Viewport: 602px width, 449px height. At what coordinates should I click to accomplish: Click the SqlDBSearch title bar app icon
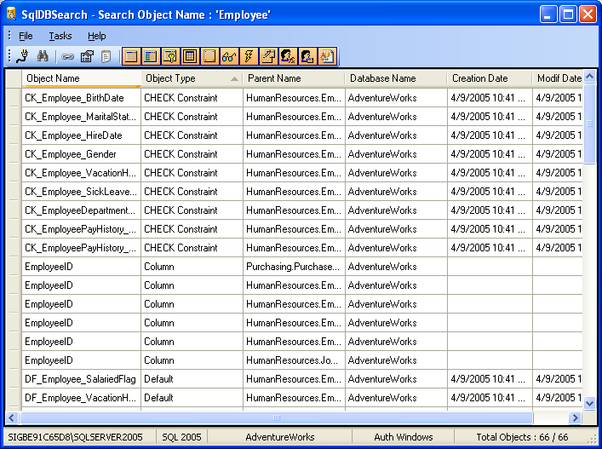[11, 14]
